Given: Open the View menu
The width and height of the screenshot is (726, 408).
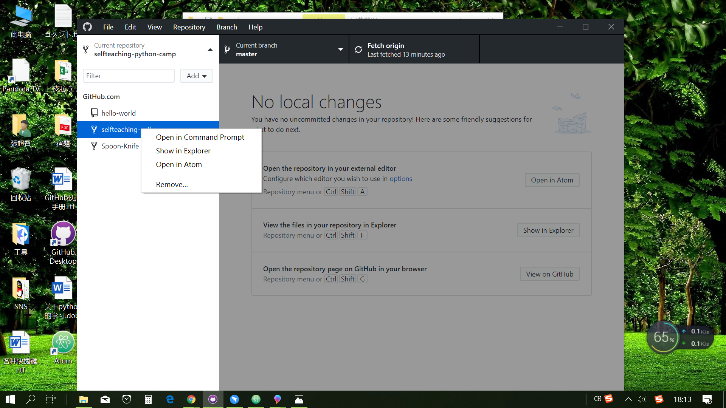Looking at the screenshot, I should (x=154, y=27).
